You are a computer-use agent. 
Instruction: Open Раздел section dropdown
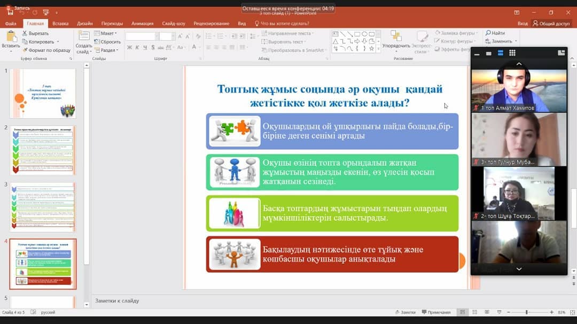point(106,50)
